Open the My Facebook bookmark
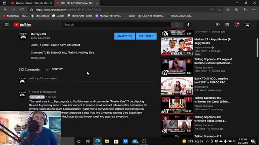The image size is (259, 145). pos(40,16)
